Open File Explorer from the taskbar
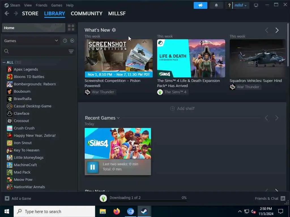Image resolution: width=290 pixels, height=217 pixels. [x=103, y=211]
